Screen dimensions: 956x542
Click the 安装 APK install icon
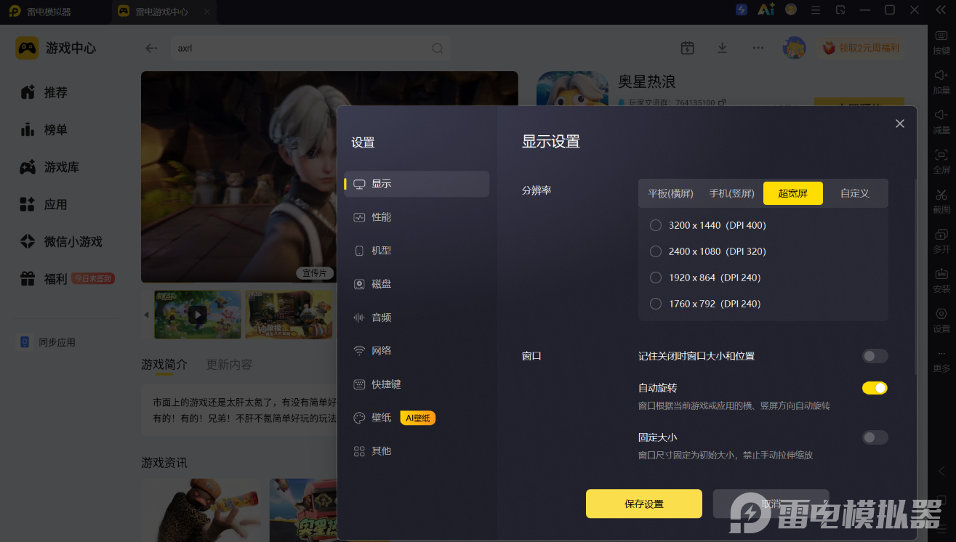click(941, 280)
